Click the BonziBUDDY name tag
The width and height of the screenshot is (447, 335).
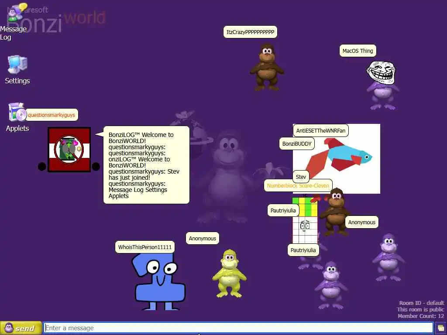coord(297,144)
